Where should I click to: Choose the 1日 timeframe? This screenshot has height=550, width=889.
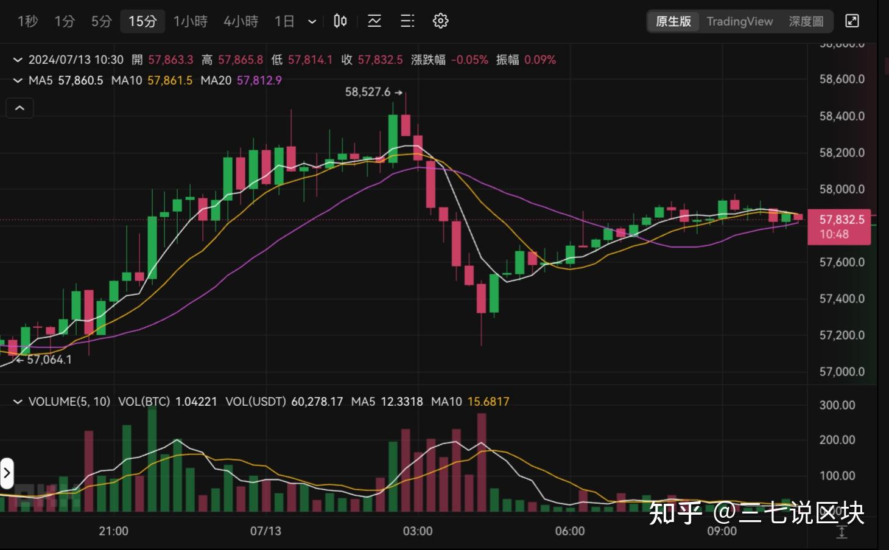click(284, 21)
